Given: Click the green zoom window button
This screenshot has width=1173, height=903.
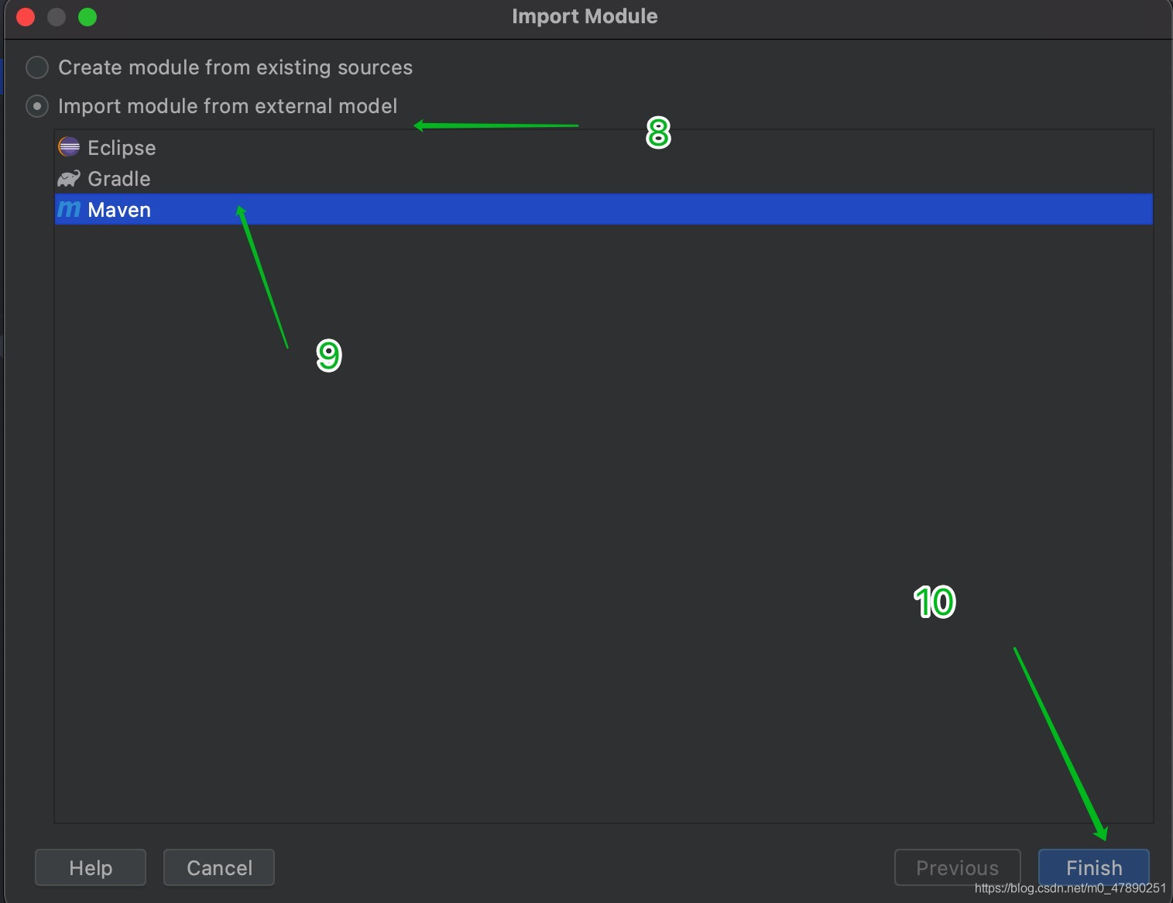Looking at the screenshot, I should (x=87, y=17).
